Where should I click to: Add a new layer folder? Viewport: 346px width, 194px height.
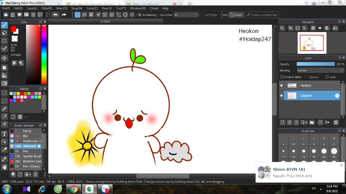(x=312, y=122)
